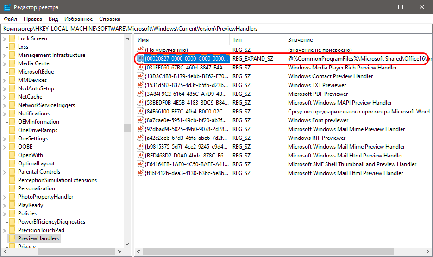Select the "Windows RTF Previewer" value data
Image resolution: width=433 pixels, height=257 pixels.
[317, 138]
